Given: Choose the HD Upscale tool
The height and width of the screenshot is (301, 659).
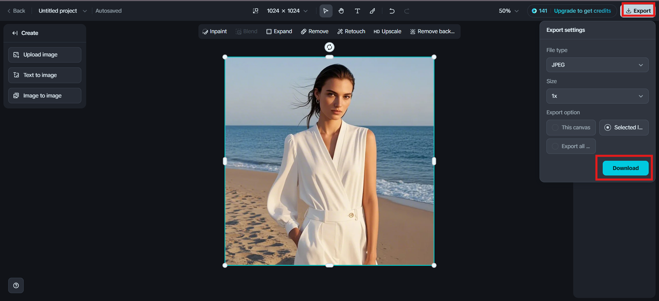Looking at the screenshot, I should tap(387, 31).
